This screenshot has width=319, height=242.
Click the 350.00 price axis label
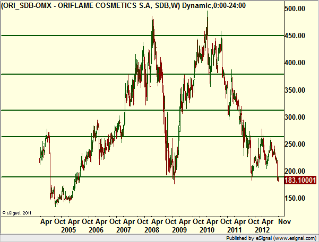(x=295, y=90)
